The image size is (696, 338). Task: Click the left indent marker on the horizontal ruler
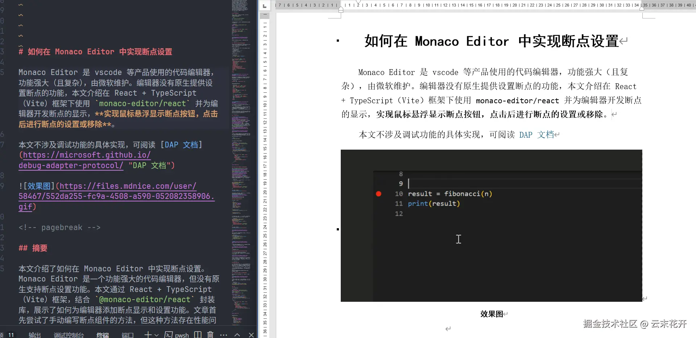coord(341,10)
